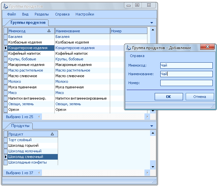The width and height of the screenshot is (218, 187).
Task: Tick the Торт слоёный row selector box
Action: [x=6, y=140]
